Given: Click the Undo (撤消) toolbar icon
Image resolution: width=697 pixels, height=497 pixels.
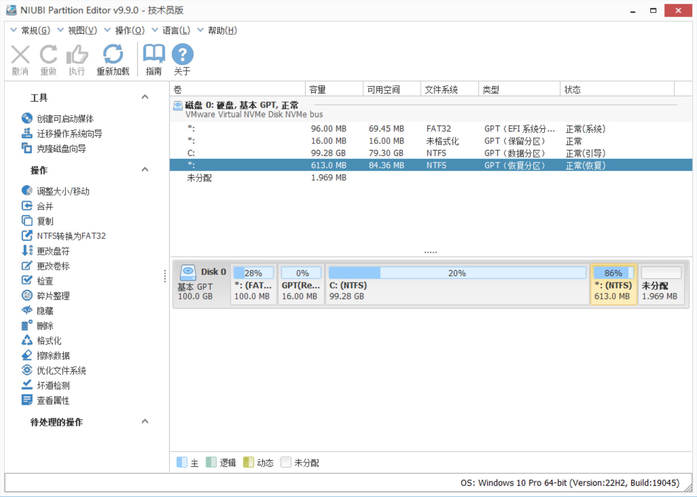Looking at the screenshot, I should point(20,54).
